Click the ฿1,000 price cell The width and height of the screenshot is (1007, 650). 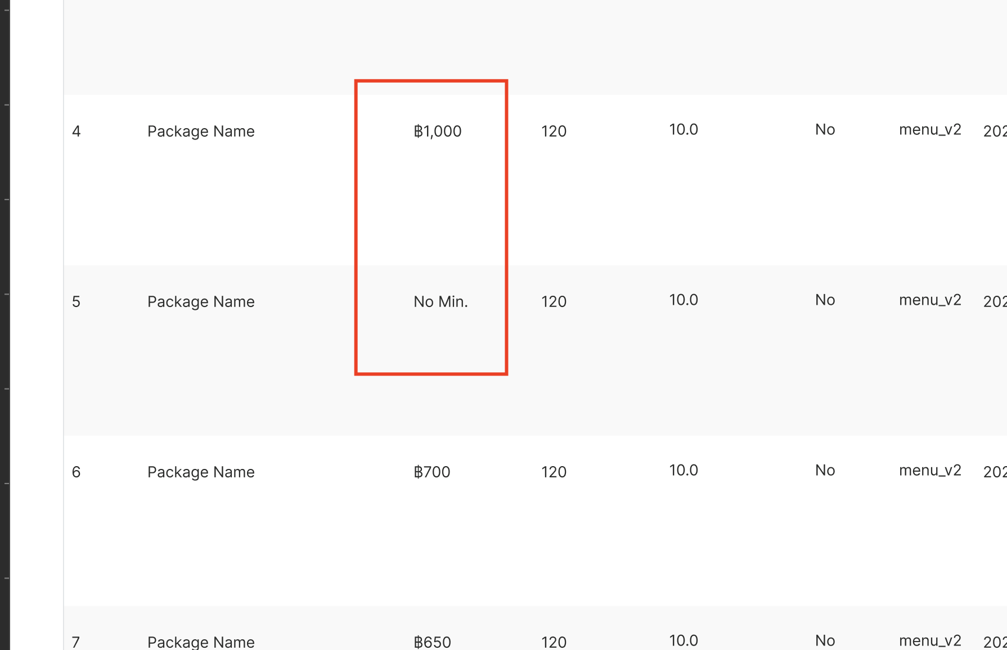coord(437,131)
